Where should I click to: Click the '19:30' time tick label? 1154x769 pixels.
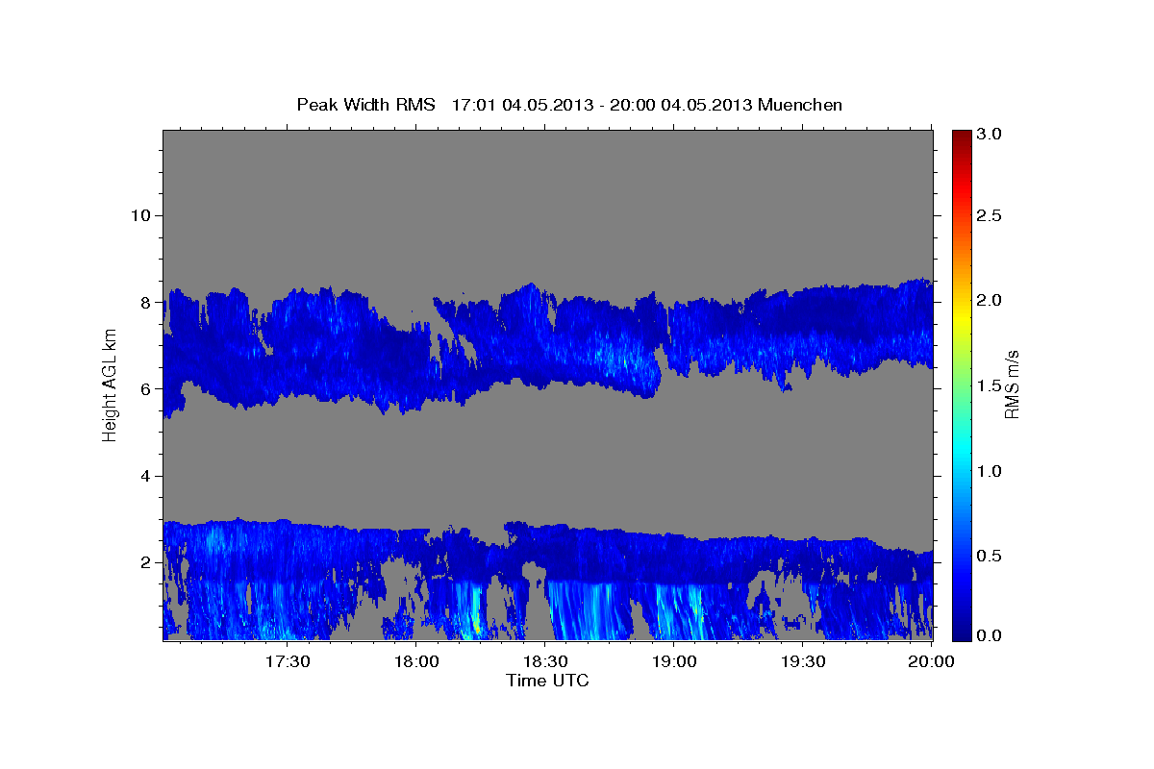click(x=803, y=662)
